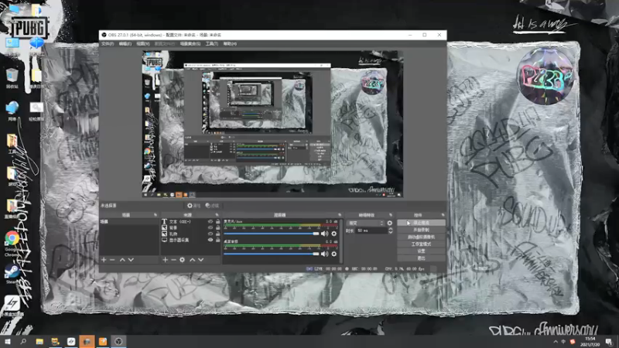Open the Help menu in OBS
Viewport: 619px width, 348px height.
[x=230, y=44]
